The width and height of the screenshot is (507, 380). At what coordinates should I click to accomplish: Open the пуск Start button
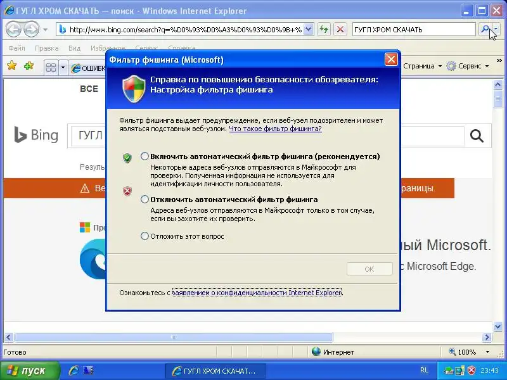[30, 370]
